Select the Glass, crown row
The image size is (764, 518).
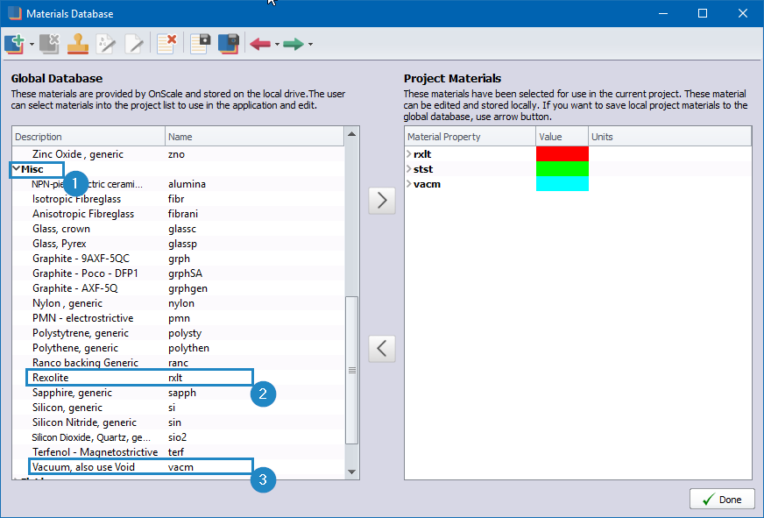pyautogui.click(x=179, y=229)
